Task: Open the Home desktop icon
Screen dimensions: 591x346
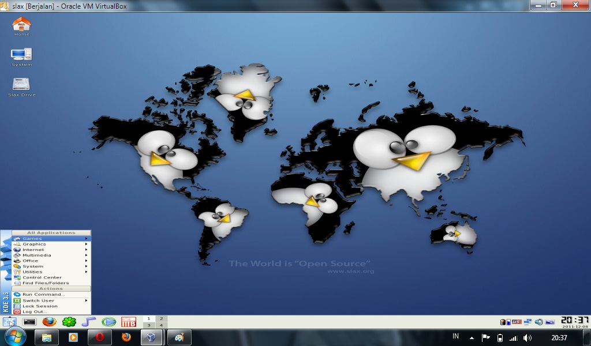Action: 21,27
